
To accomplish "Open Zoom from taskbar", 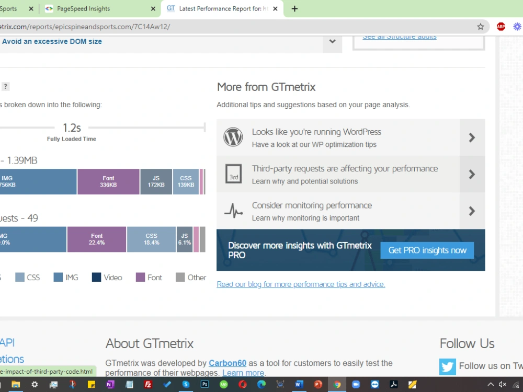I will 356,384.
